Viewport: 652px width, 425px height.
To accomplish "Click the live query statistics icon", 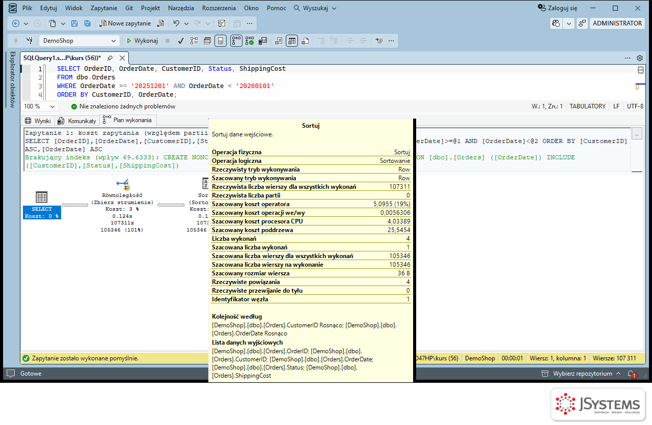I will click(250, 41).
